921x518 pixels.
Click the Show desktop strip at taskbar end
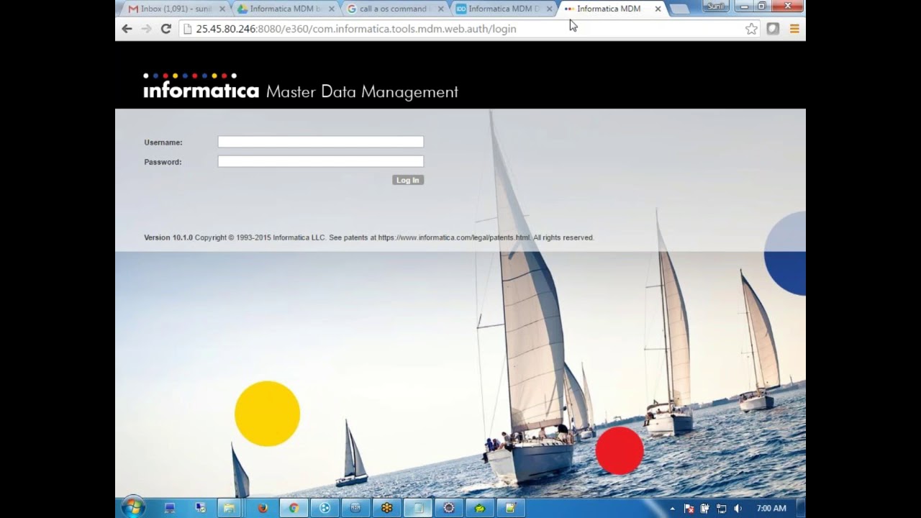800,508
